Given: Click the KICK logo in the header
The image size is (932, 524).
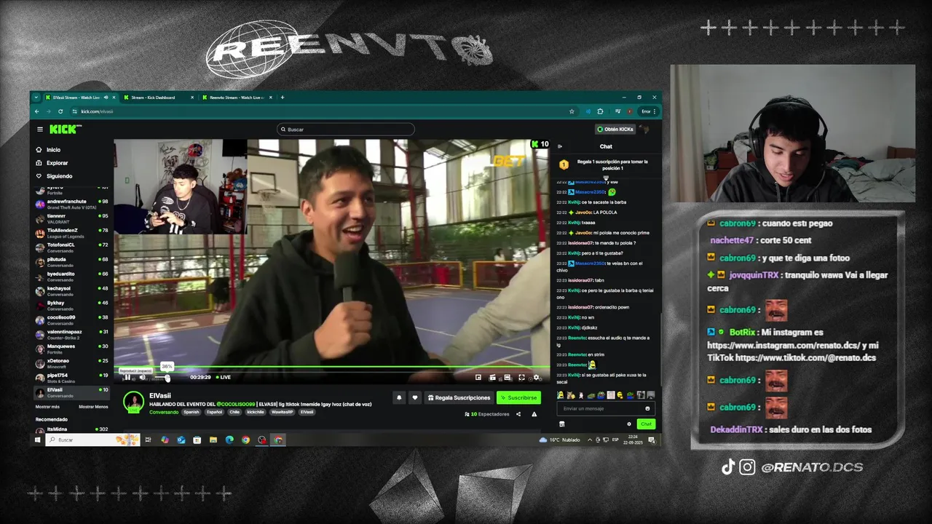Looking at the screenshot, I should click(65, 130).
